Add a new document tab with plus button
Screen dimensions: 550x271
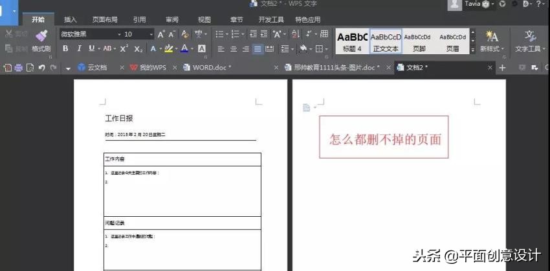point(502,68)
